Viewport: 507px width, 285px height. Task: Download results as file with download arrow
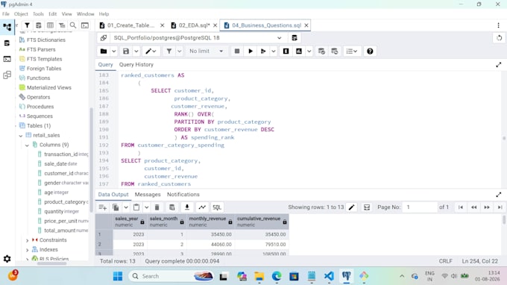point(187,207)
